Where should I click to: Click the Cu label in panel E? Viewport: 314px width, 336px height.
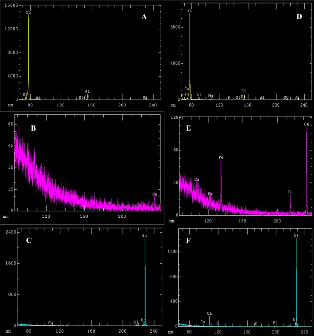pos(197,179)
